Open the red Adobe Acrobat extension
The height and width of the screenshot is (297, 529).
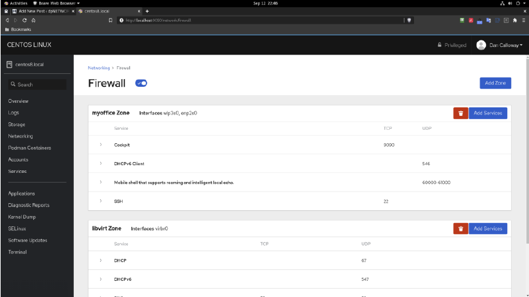pyautogui.click(x=471, y=21)
